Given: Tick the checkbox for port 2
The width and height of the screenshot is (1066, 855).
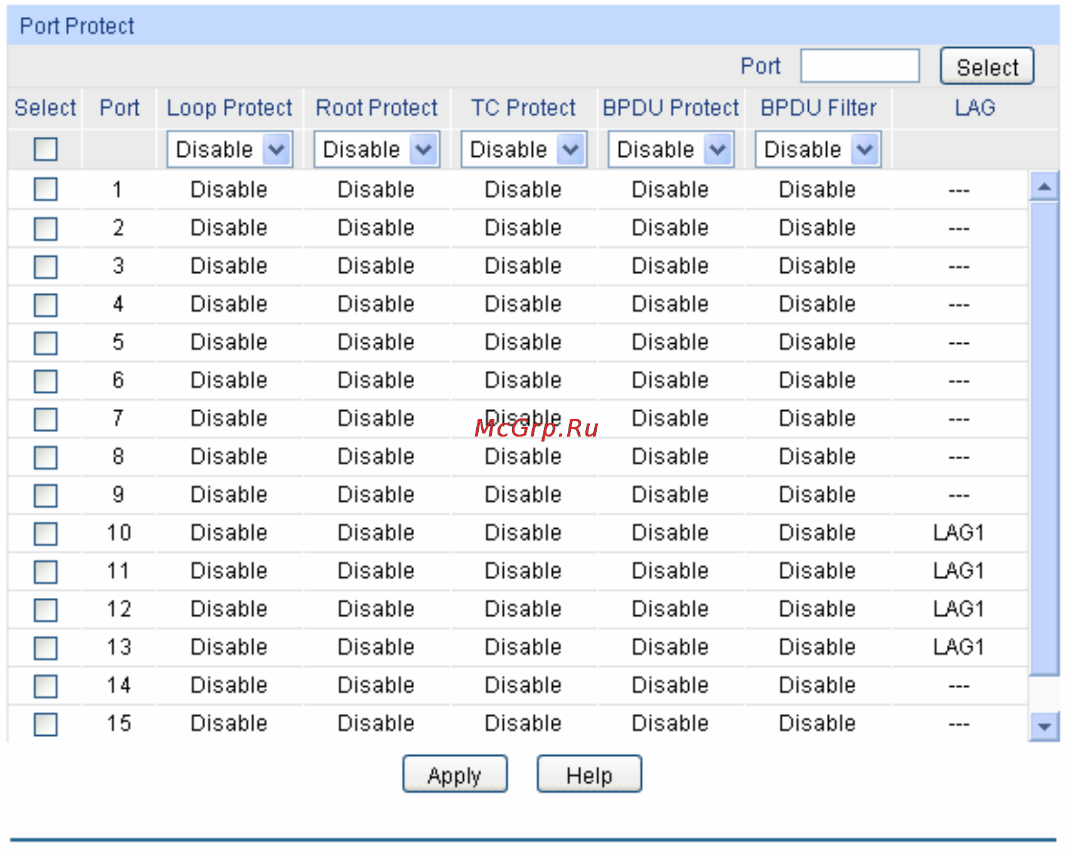Looking at the screenshot, I should point(46,228).
